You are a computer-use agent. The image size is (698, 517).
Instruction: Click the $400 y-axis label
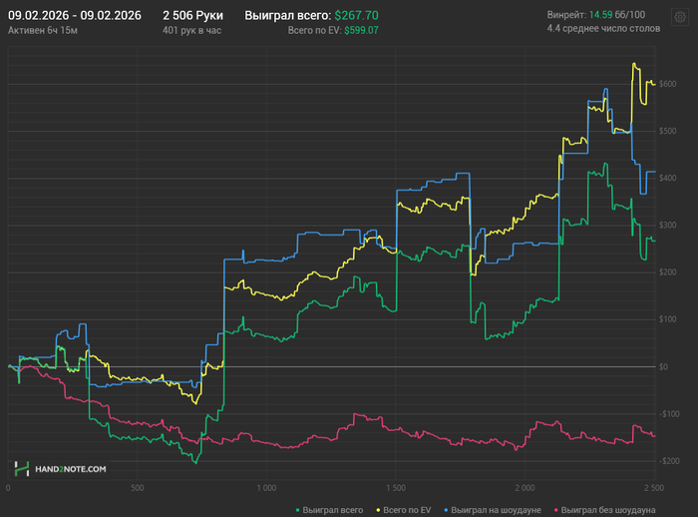(x=668, y=178)
